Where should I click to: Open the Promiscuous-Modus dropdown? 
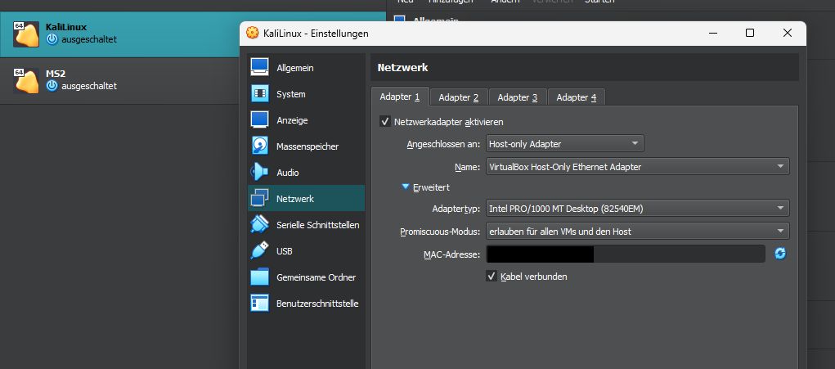(637, 231)
